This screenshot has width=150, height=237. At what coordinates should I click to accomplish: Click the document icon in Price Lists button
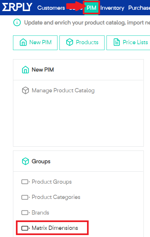pos(117,42)
